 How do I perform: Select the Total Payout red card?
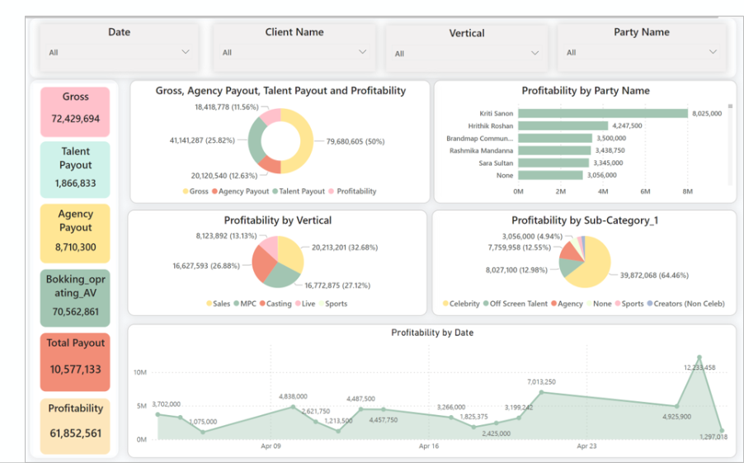(75, 357)
